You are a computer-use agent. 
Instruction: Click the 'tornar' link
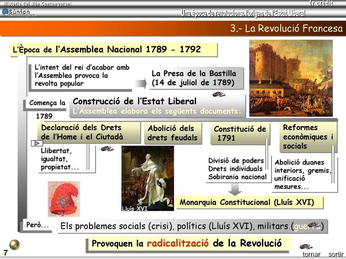(312, 254)
